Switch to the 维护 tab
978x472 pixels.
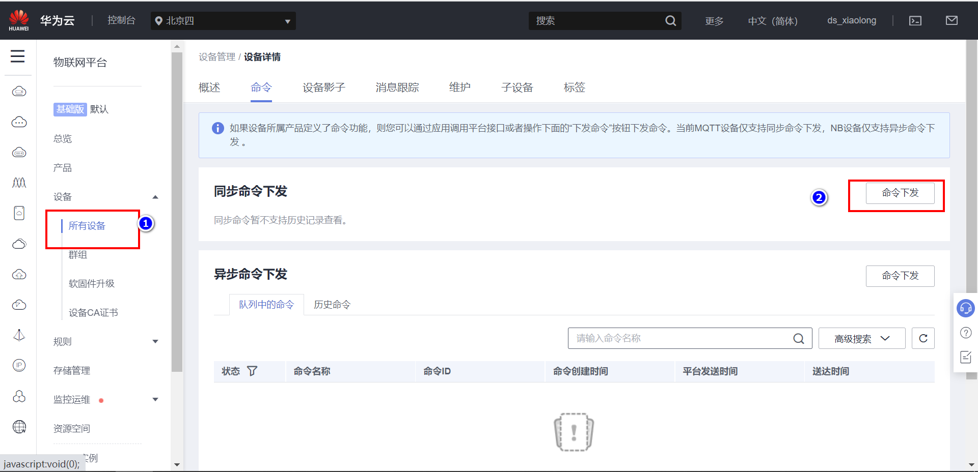click(x=460, y=87)
